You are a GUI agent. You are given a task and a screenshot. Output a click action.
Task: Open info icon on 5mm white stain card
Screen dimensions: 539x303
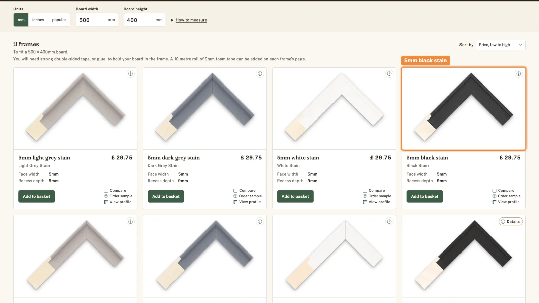tap(389, 74)
